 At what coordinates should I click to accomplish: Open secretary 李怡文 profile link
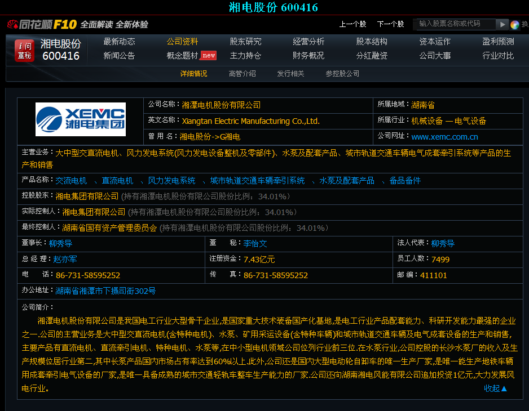pos(255,244)
